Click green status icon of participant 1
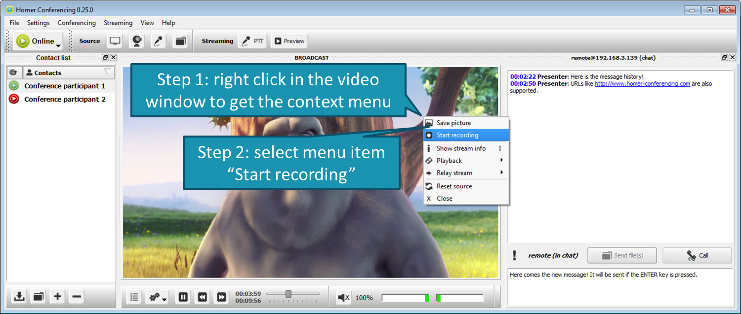This screenshot has height=314, width=741. [x=14, y=86]
